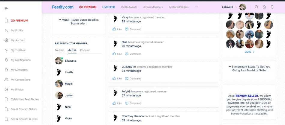This screenshot has height=125, width=285.
Task: Click the Like icon under Vicky's post
Action: coord(114,29)
